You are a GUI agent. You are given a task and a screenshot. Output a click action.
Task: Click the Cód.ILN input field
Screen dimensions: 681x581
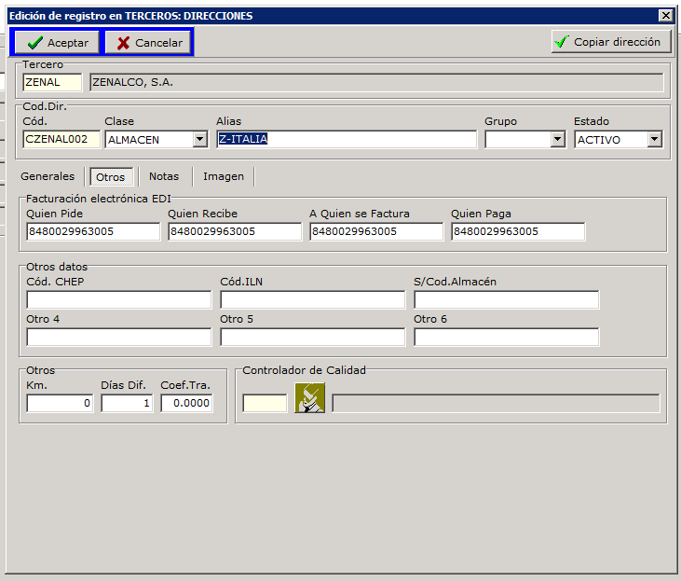(x=313, y=300)
